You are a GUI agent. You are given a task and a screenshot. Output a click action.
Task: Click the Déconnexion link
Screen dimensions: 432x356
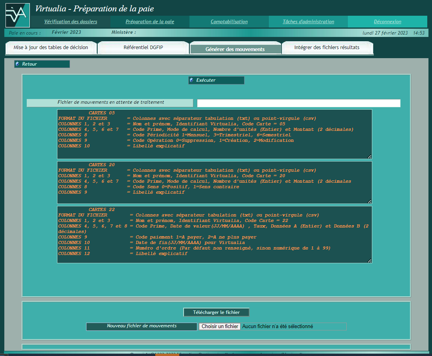(387, 22)
